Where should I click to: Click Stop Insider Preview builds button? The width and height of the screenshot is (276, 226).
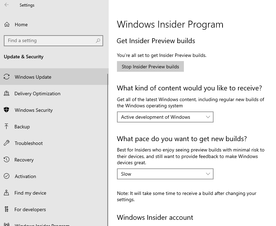click(150, 67)
